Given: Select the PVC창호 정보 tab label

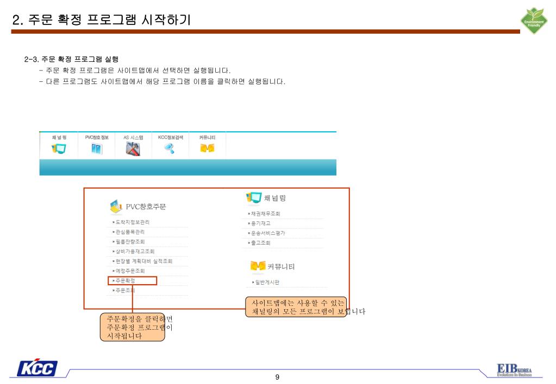Looking at the screenshot, I should tap(97, 137).
